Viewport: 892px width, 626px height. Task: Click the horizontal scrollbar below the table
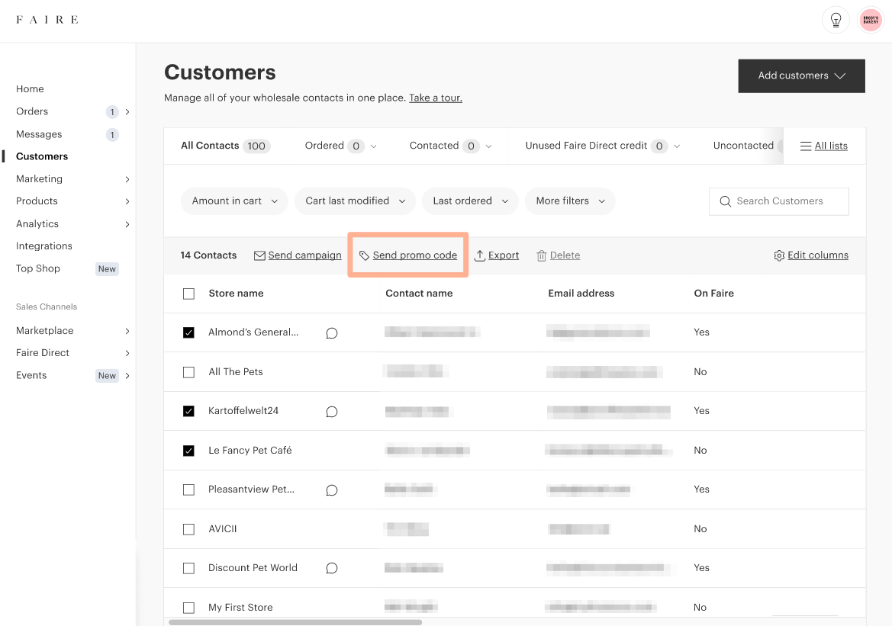pos(295,622)
